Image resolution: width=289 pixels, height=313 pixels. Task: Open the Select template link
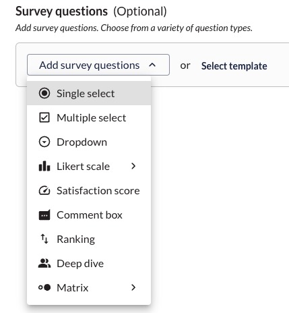(234, 66)
